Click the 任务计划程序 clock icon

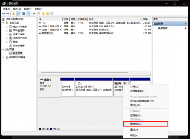point(11,27)
